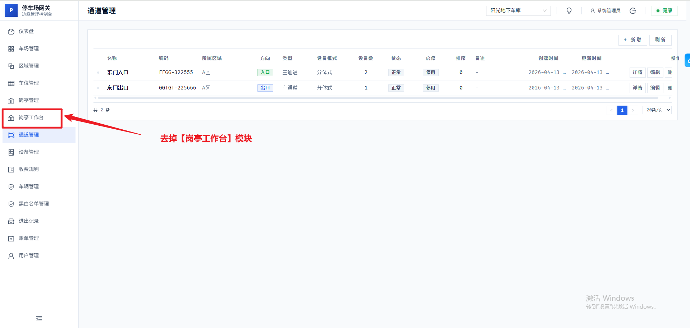Click the 仪表盘 dashboard gauge icon

(x=11, y=32)
